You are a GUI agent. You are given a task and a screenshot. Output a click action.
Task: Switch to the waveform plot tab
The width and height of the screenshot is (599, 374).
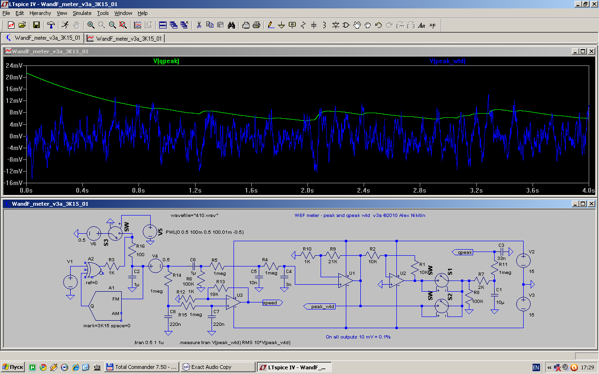pyautogui.click(x=124, y=38)
